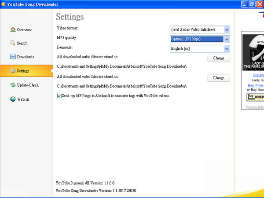Image resolution: width=264 pixels, height=198 pixels.
Task: Expand the Language dropdown arrow
Action: coord(227,49)
